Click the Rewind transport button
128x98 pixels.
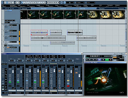(90, 60)
